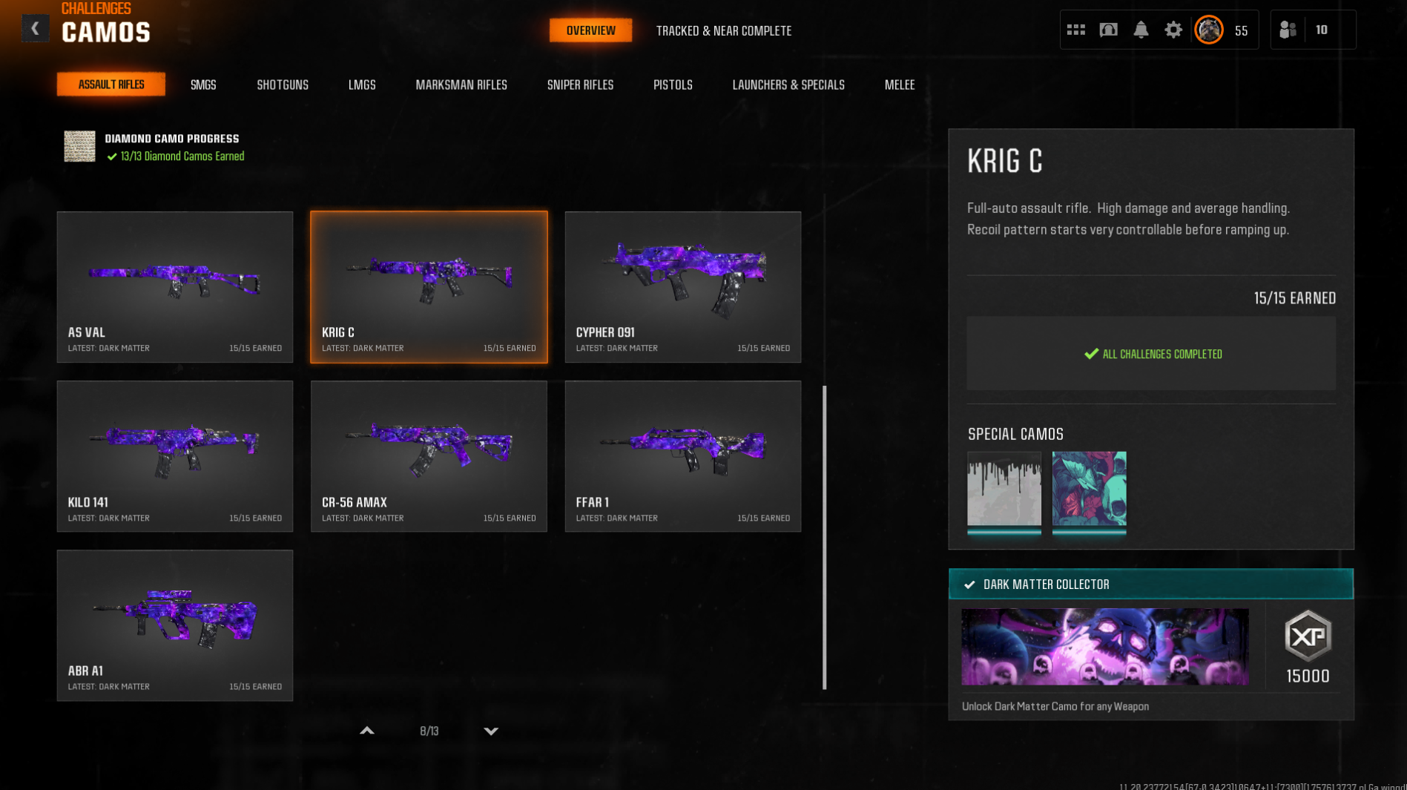Click the All Challenges Completed checkmark

(x=1091, y=354)
